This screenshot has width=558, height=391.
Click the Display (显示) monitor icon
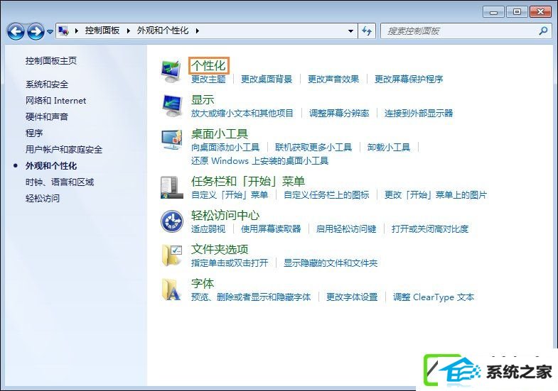(171, 106)
